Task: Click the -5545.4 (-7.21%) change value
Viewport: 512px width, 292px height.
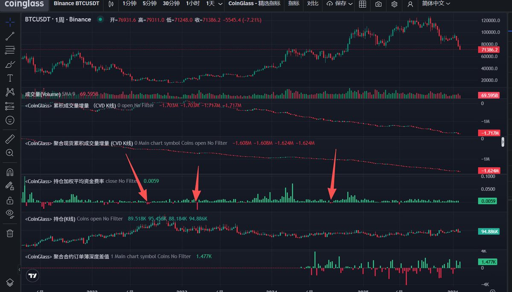Action: click(242, 20)
